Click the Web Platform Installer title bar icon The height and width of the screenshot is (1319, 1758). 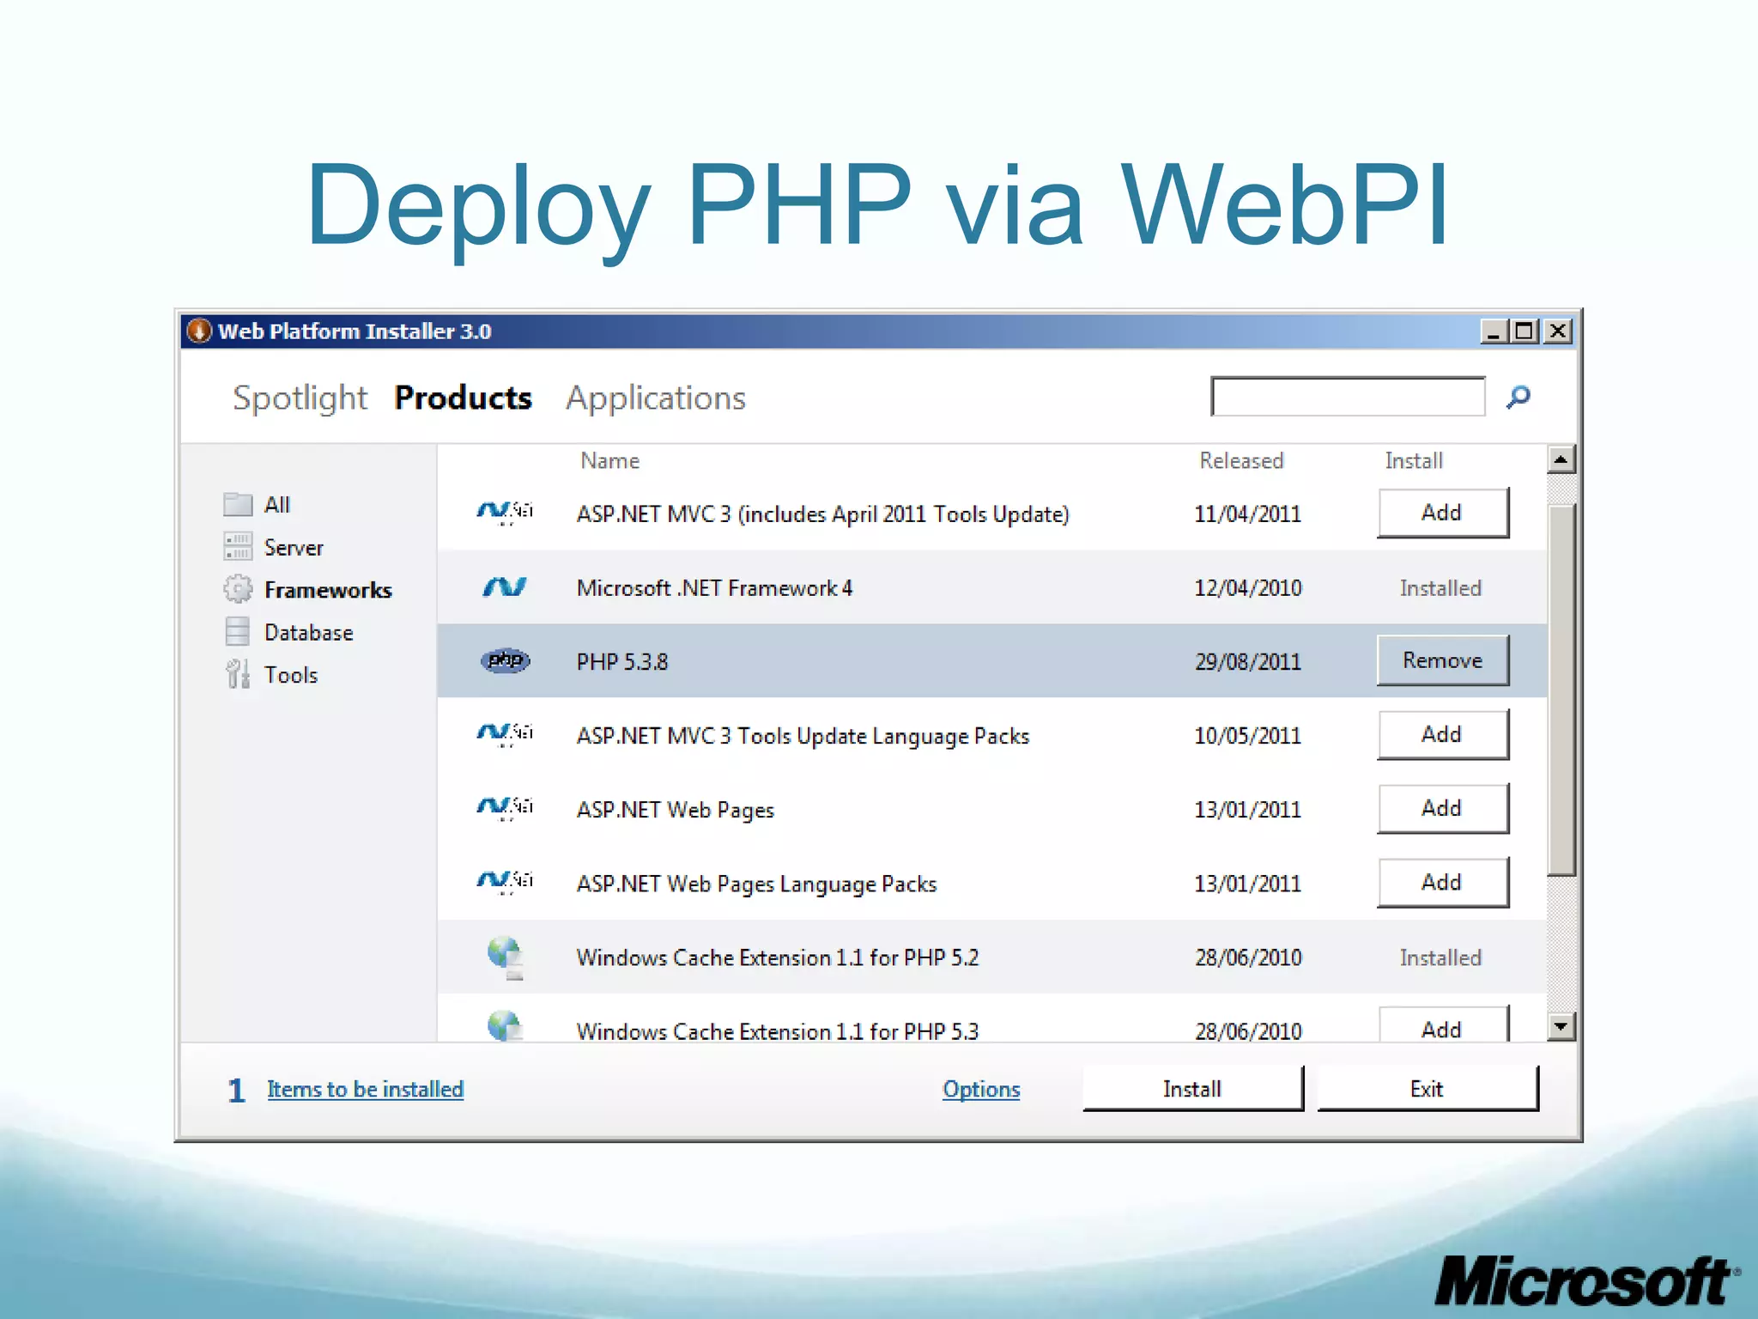tap(199, 331)
